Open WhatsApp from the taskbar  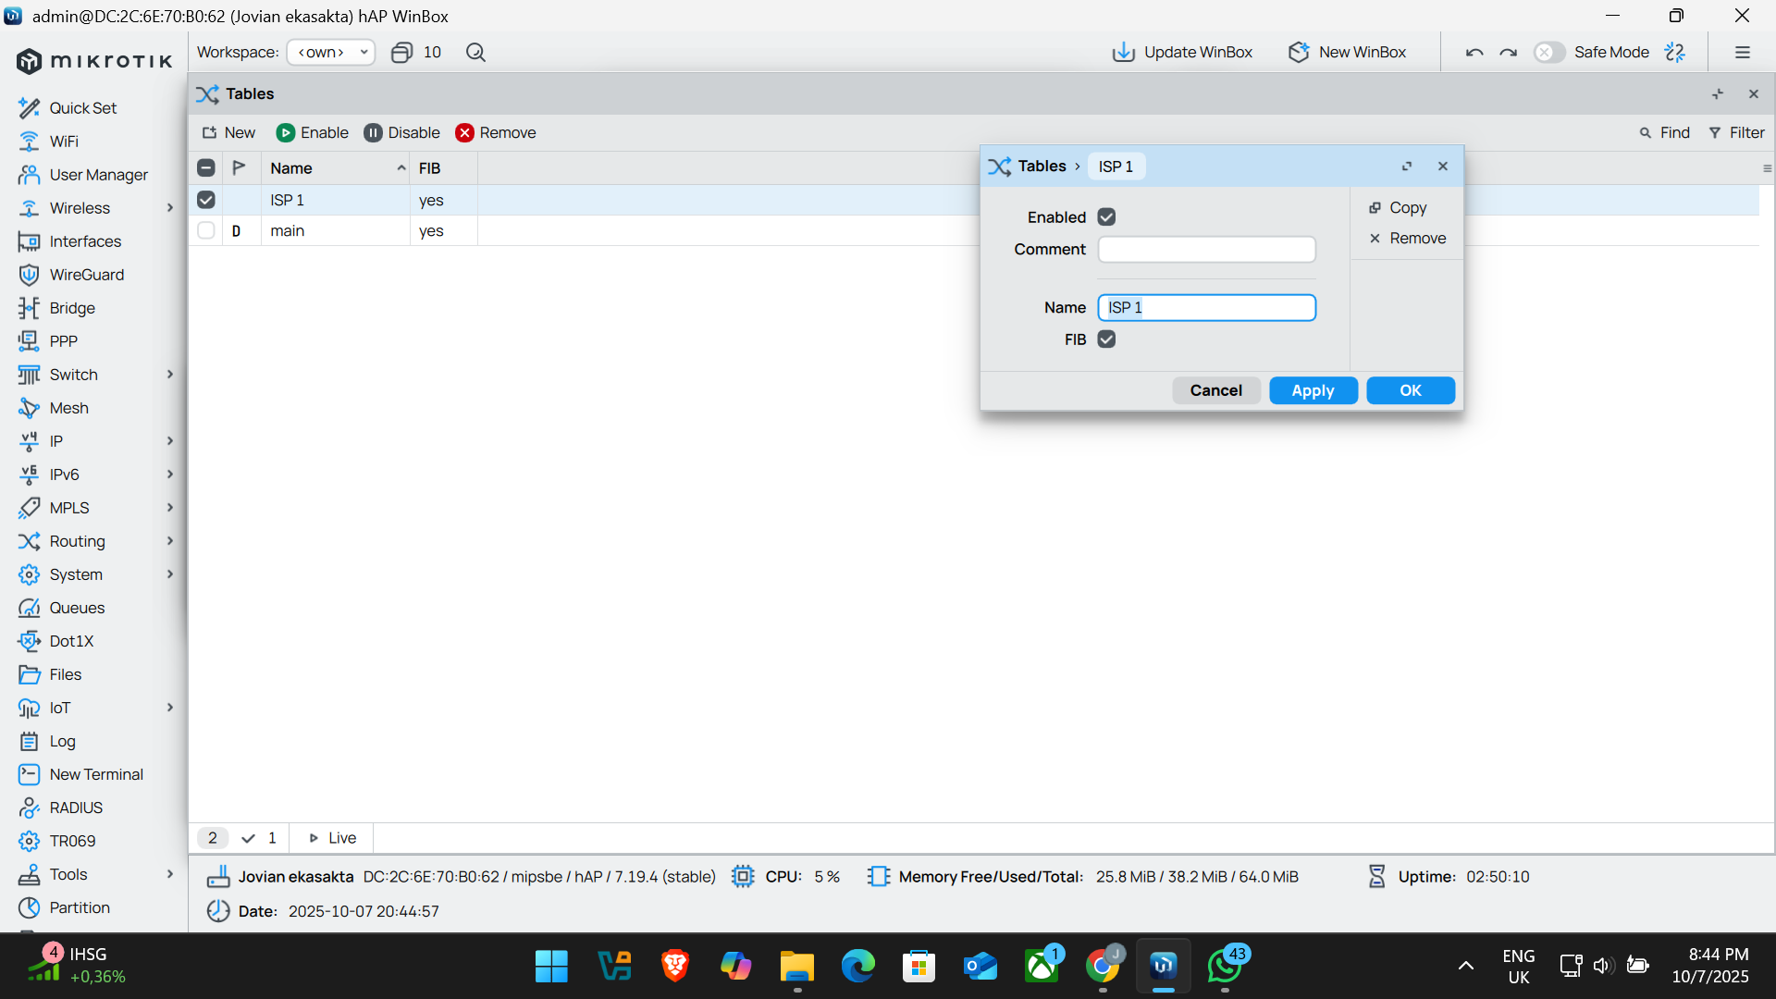coord(1225,967)
